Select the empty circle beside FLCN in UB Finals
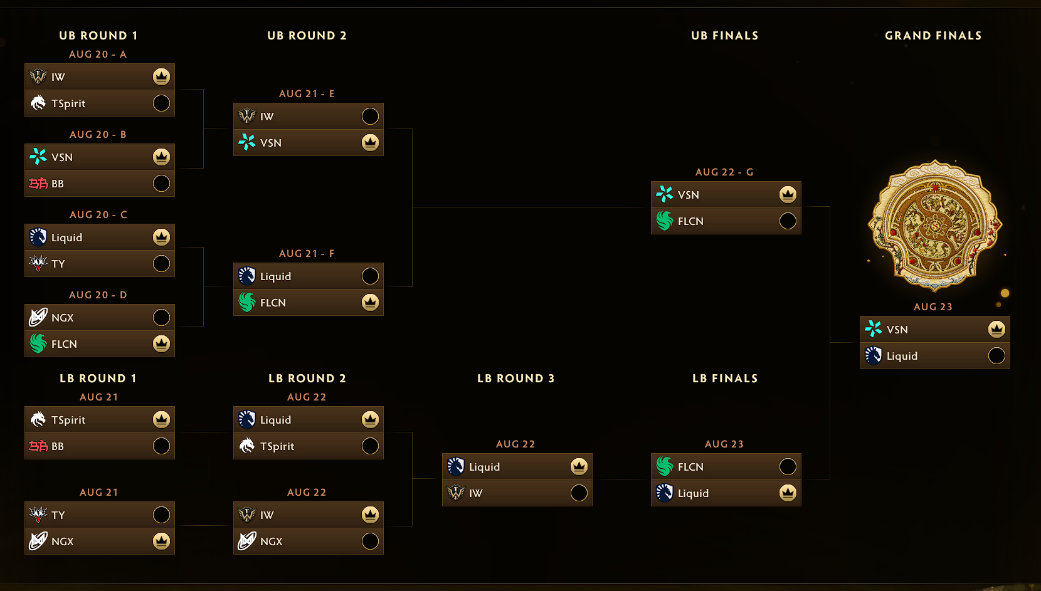 click(x=788, y=221)
